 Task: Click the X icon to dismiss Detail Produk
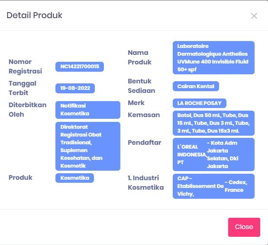coord(254,16)
